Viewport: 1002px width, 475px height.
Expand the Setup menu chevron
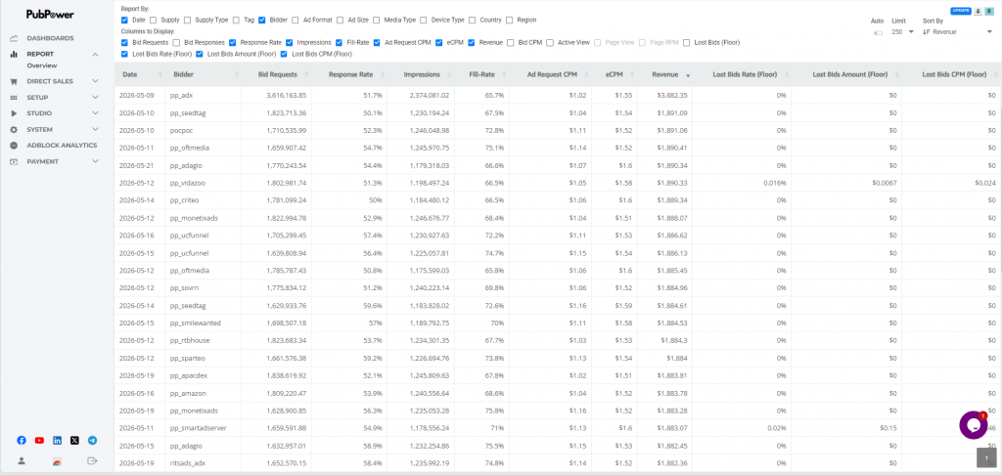pyautogui.click(x=95, y=98)
